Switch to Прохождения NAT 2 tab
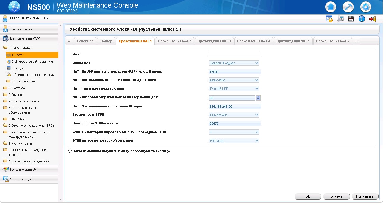 pos(175,41)
